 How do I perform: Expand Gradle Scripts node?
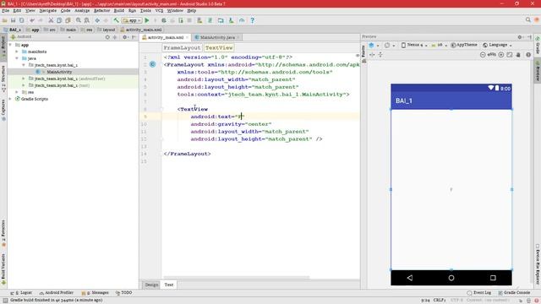tap(10, 99)
